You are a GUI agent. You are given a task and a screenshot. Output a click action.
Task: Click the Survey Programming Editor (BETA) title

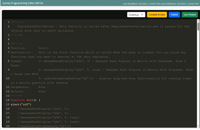pos(23,3)
